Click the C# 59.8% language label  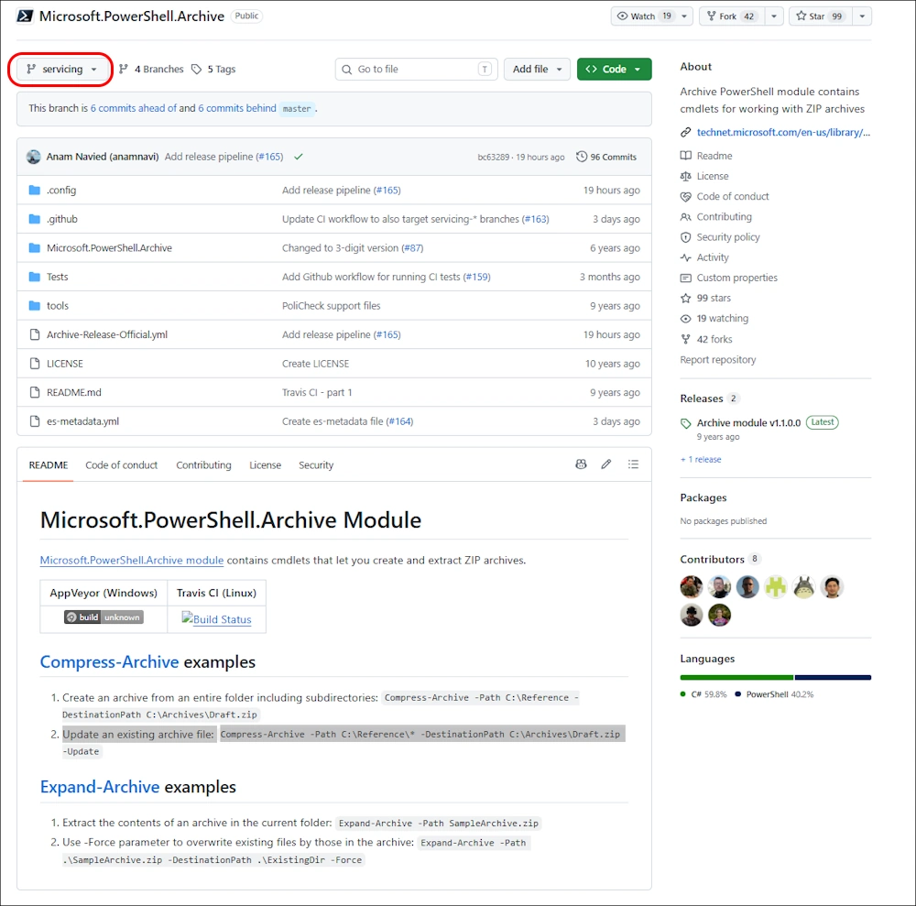click(703, 694)
